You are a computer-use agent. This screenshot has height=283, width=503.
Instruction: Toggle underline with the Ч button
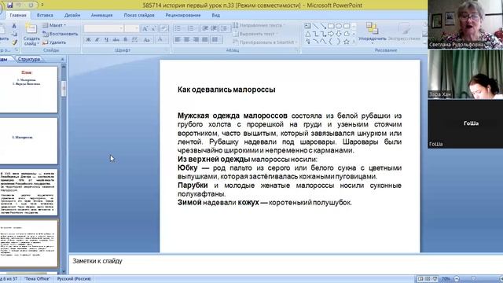[107, 40]
